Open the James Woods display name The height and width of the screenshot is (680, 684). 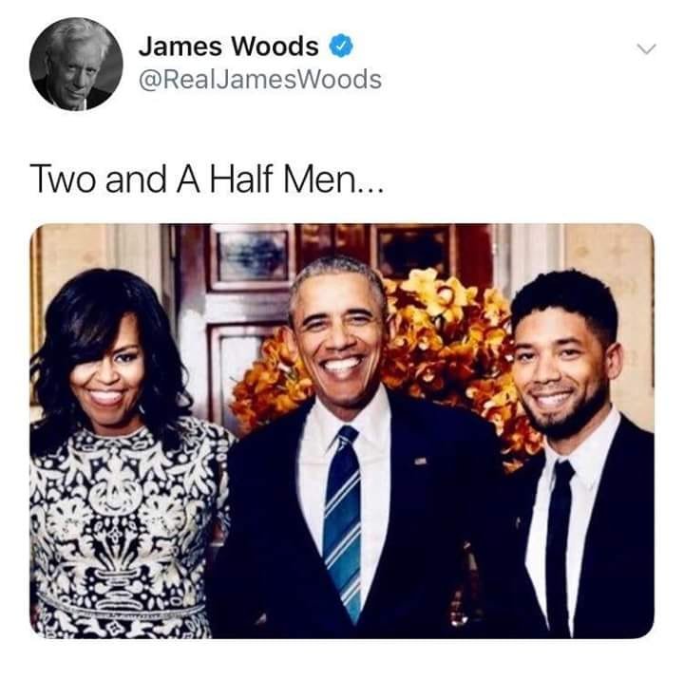pyautogui.click(x=229, y=46)
